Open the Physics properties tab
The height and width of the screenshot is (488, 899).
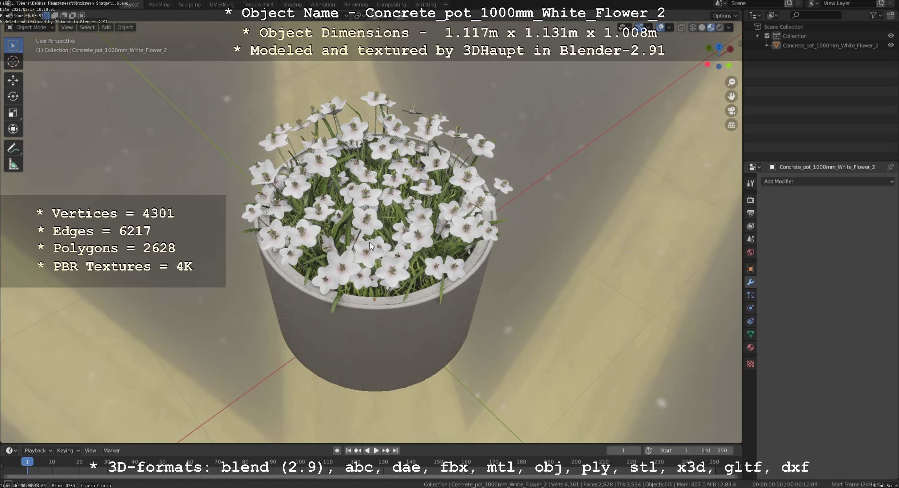[x=750, y=308]
